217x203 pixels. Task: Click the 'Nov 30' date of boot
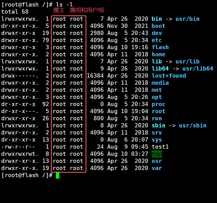pyautogui.click(x=117, y=26)
